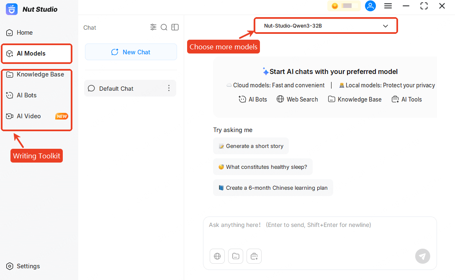
Task: Collapse the chat list panel icon
Action: 175,27
